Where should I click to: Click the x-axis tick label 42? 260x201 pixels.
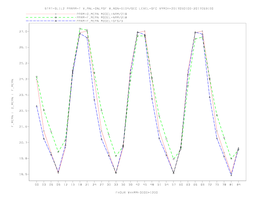click(138, 185)
